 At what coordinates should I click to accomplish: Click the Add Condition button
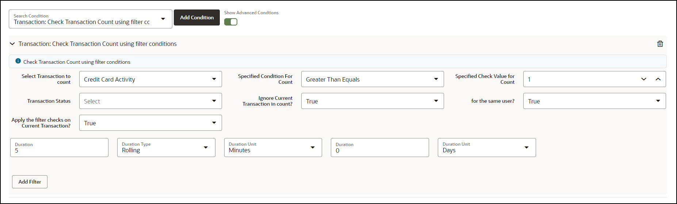[197, 17]
